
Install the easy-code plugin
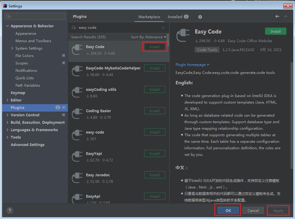[x=155, y=132]
